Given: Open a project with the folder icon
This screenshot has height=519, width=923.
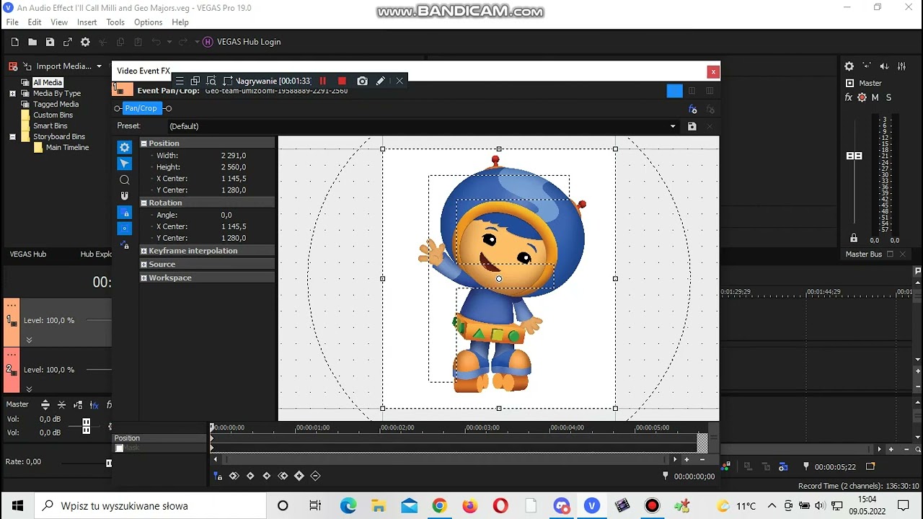Looking at the screenshot, I should pyautogui.click(x=32, y=42).
